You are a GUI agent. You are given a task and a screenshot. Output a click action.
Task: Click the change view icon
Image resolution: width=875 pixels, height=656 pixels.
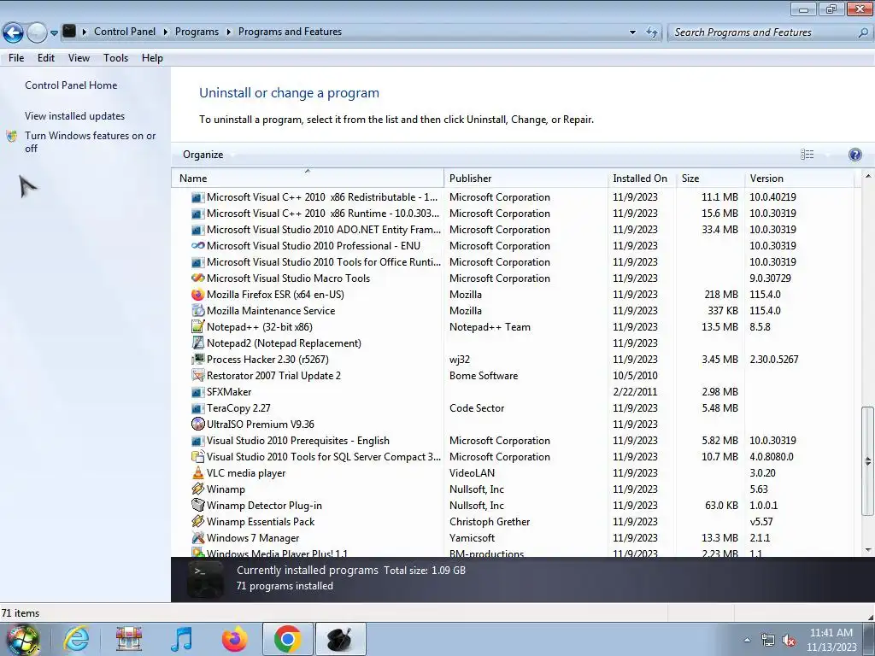(x=807, y=155)
